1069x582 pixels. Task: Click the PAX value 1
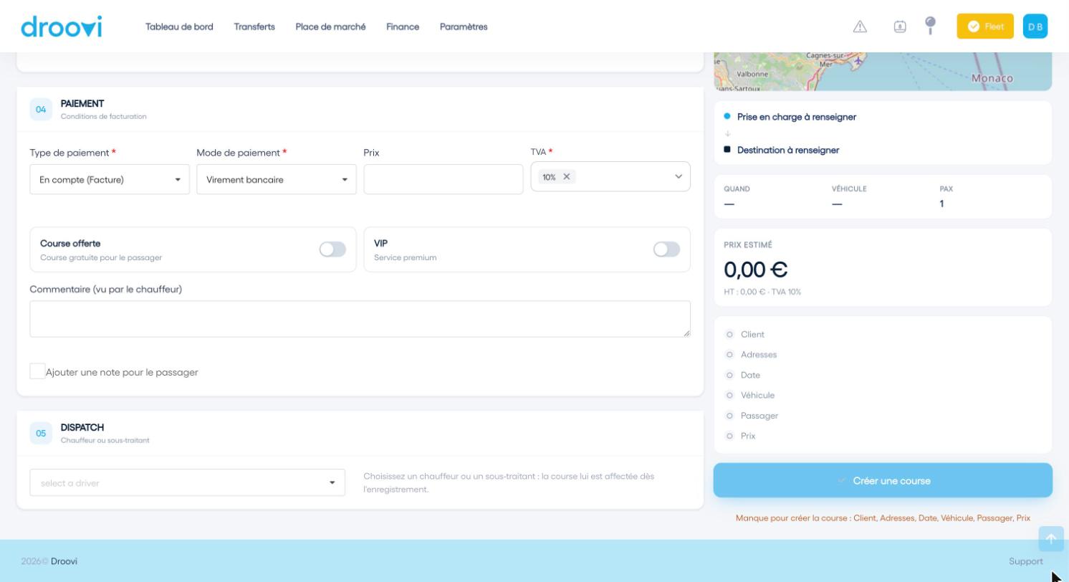click(941, 204)
